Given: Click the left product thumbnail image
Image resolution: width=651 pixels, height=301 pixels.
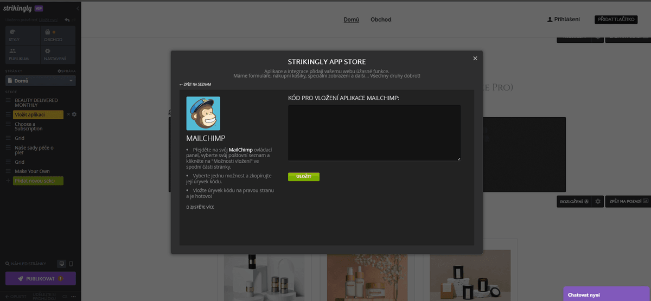Looking at the screenshot, I should click(x=264, y=276).
